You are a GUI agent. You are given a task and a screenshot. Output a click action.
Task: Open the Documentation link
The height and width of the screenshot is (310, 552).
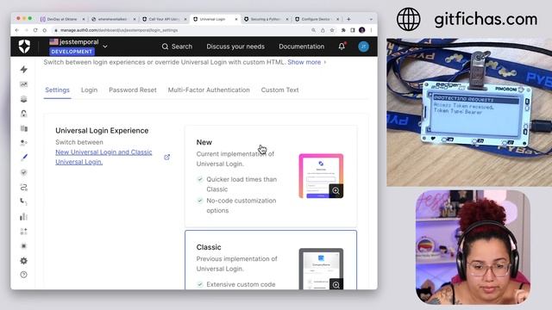[x=301, y=46]
